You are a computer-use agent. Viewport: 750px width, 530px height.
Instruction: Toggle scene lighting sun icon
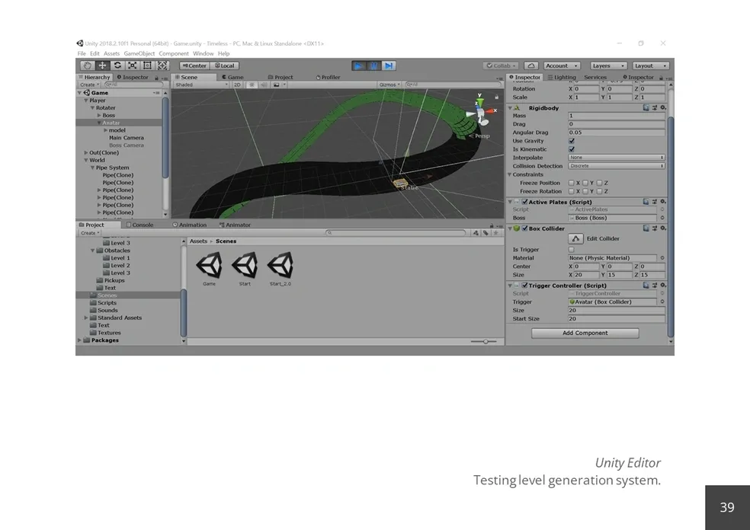point(252,85)
